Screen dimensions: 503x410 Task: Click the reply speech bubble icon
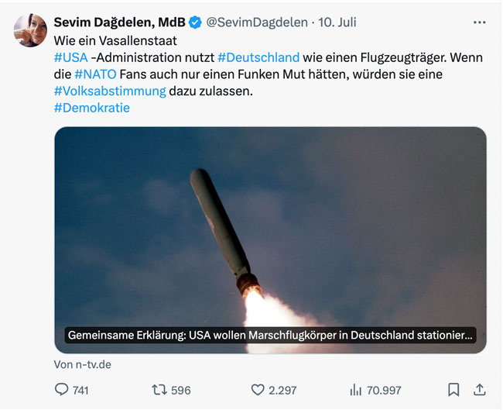click(62, 390)
